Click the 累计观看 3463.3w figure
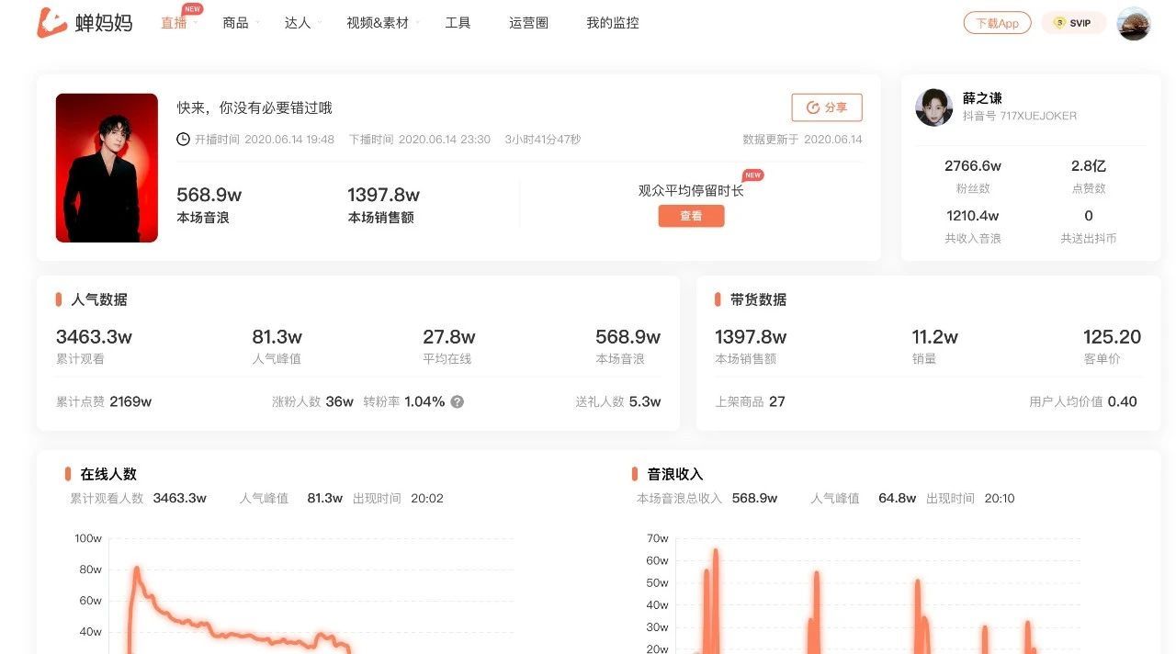The width and height of the screenshot is (1176, 654). [x=94, y=337]
